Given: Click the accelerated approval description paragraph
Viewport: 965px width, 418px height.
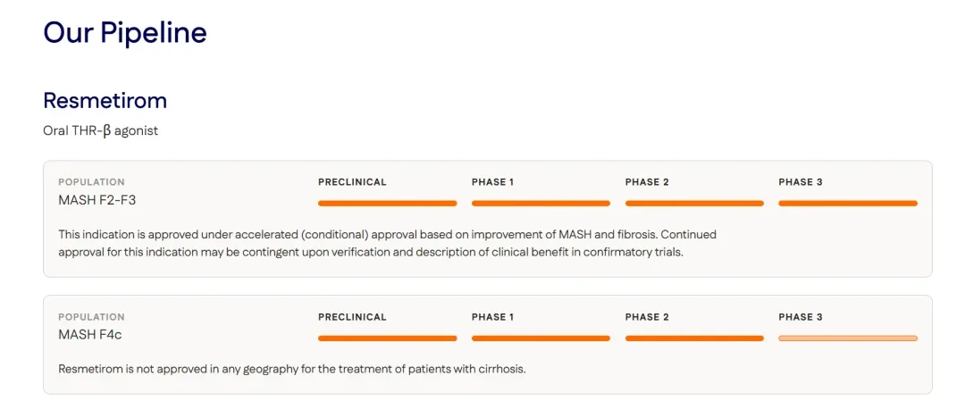Looking at the screenshot, I should point(387,244).
